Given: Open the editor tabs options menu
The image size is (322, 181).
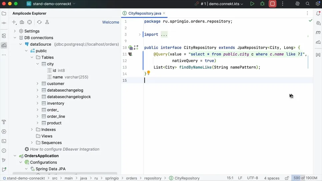Looking at the screenshot, I should (x=307, y=13).
